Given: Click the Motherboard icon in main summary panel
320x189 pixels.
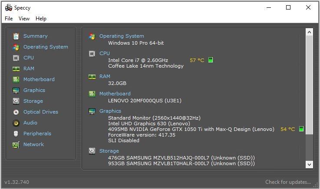Looking at the screenshot, I should click(x=92, y=94).
